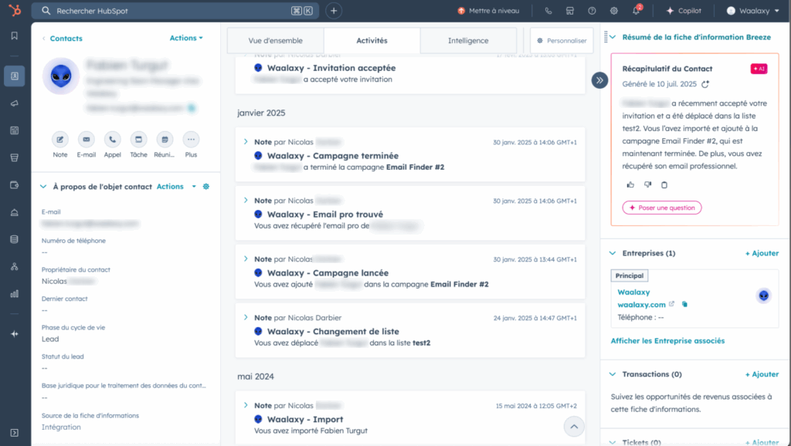Open the Reporting bar chart sidebar icon
This screenshot has width=791, height=446.
[15, 294]
